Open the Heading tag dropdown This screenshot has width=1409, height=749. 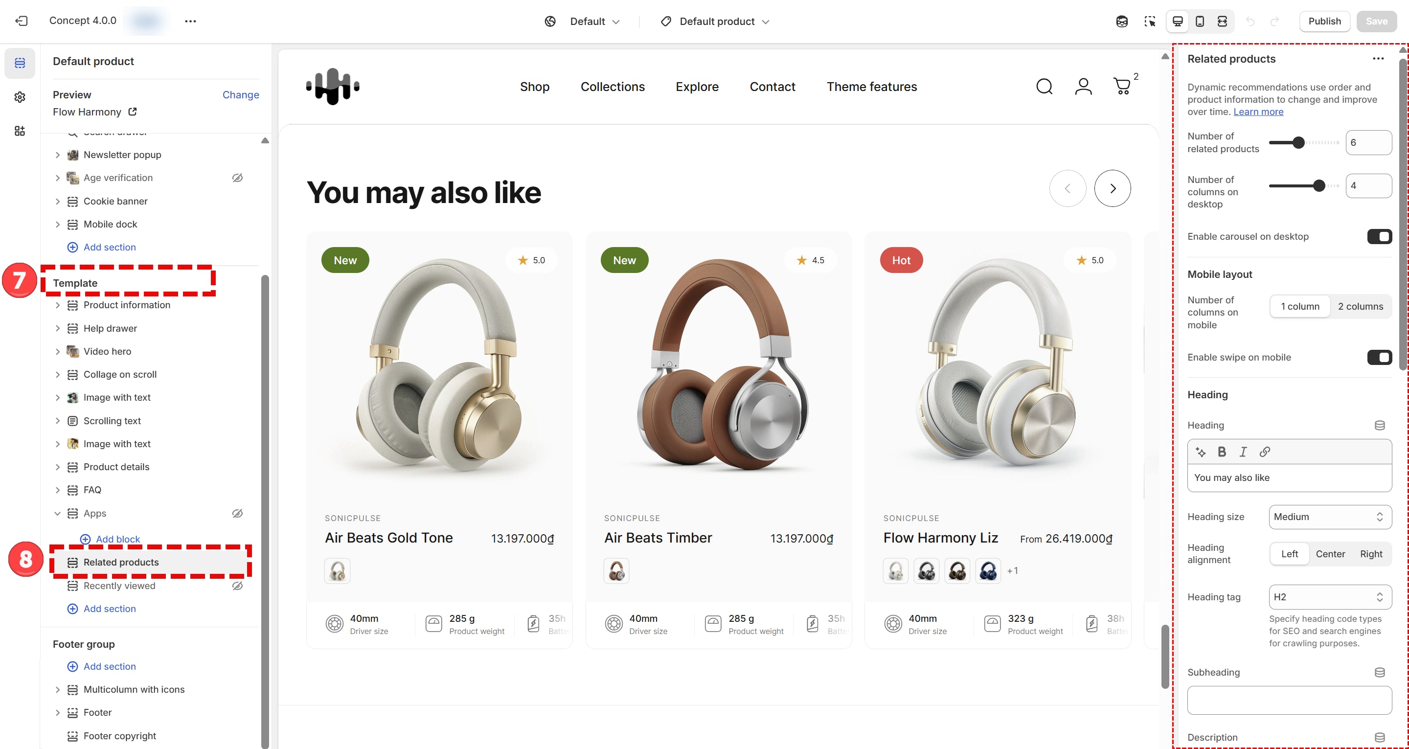point(1330,596)
